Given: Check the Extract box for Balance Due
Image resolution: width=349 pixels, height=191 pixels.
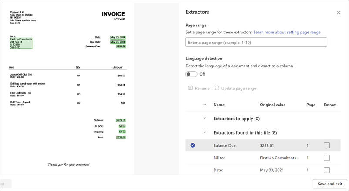Looking at the screenshot, I should pos(327,145).
